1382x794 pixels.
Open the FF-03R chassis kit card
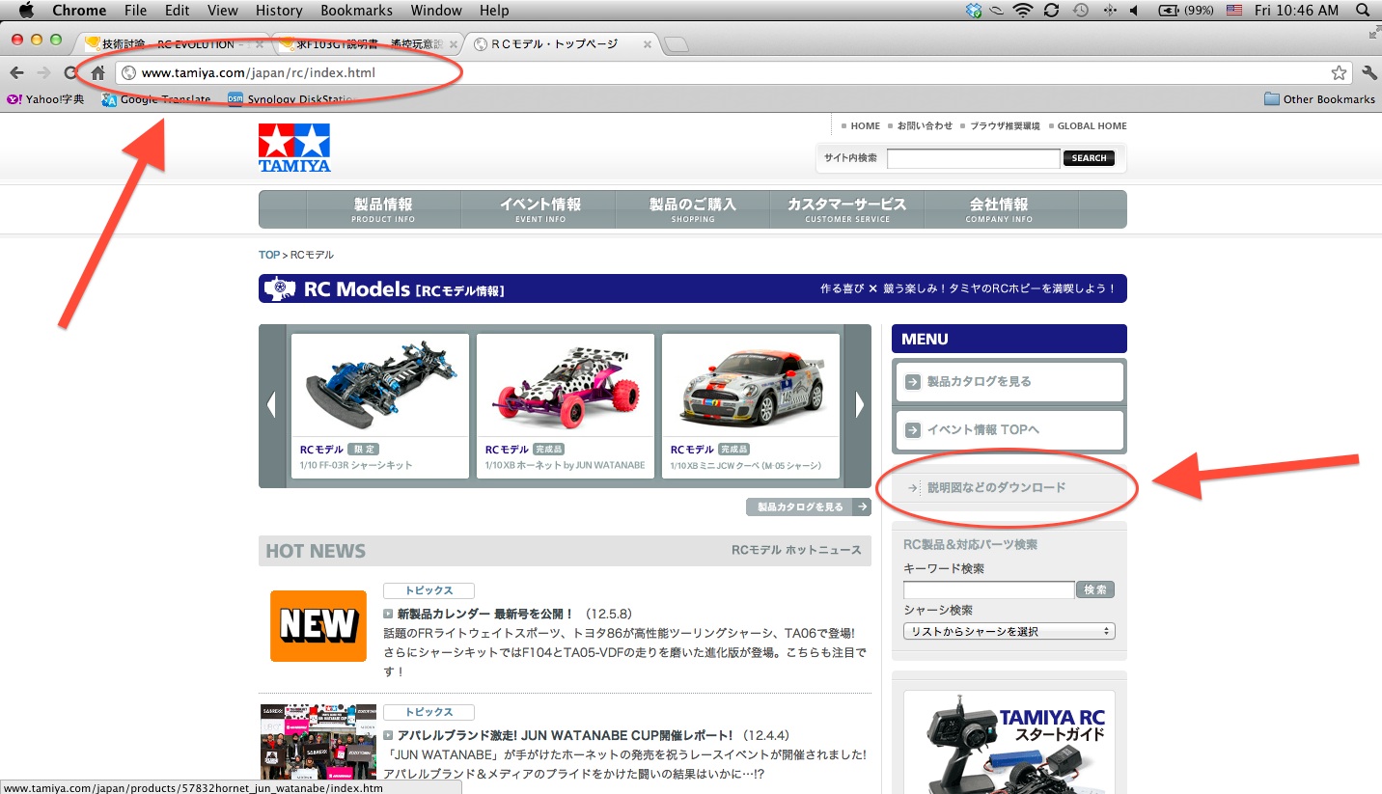380,405
